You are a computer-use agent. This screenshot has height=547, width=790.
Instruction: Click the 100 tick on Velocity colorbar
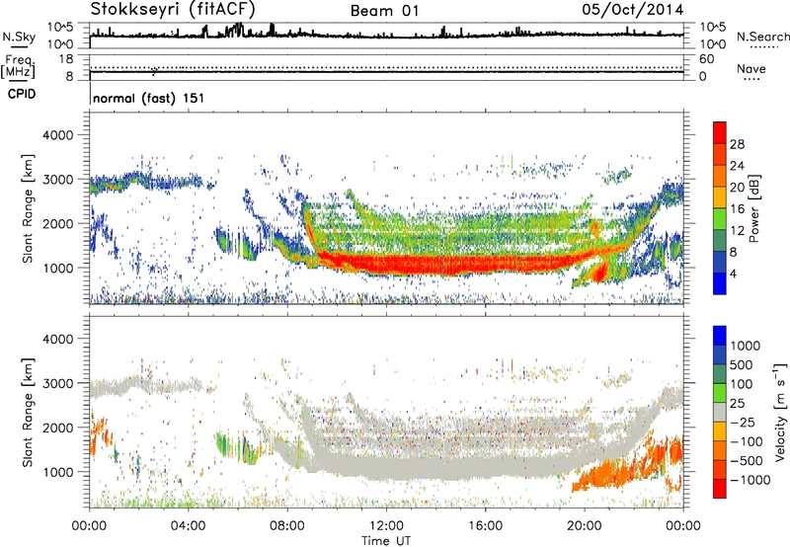tap(742, 384)
